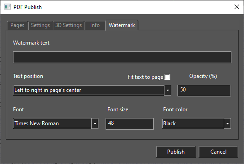
Task: Click the Watermark tab
Action: point(122,25)
